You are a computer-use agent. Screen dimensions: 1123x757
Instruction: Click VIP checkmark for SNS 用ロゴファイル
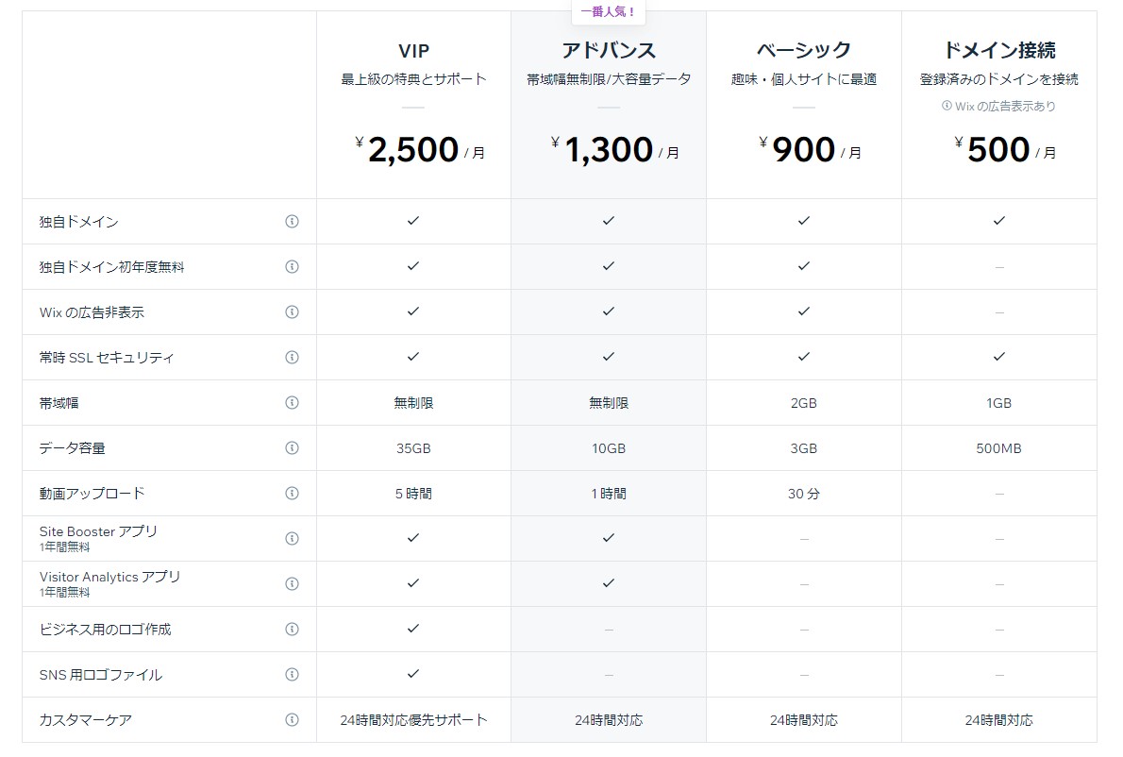(x=412, y=674)
